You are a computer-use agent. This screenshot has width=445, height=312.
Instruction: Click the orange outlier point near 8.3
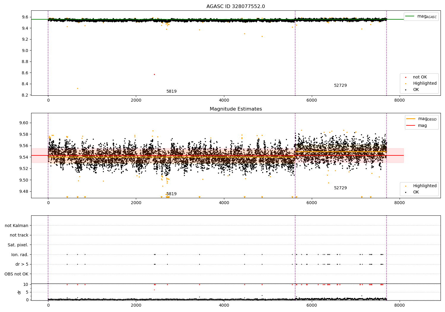(x=78, y=88)
